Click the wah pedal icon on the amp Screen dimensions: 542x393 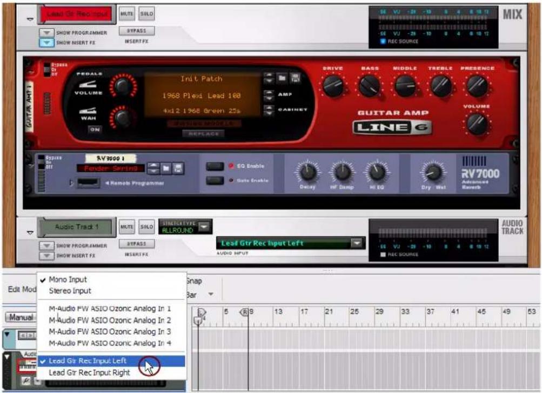pyautogui.click(x=88, y=111)
